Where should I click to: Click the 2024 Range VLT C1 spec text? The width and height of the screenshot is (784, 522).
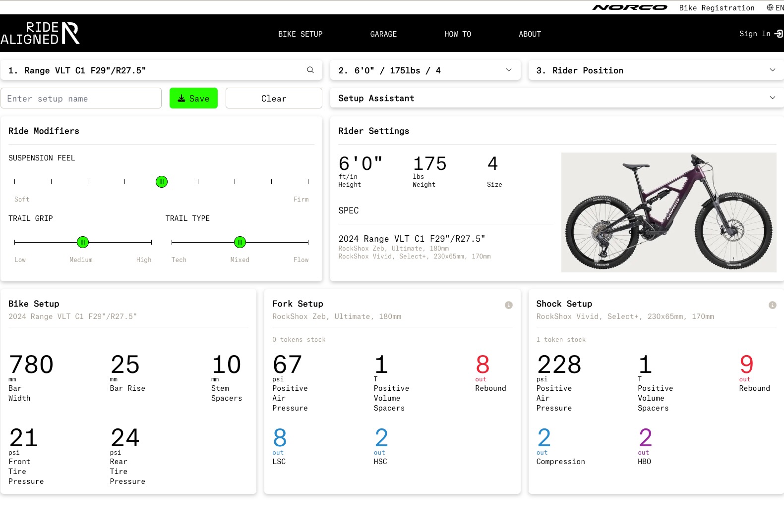coord(412,239)
